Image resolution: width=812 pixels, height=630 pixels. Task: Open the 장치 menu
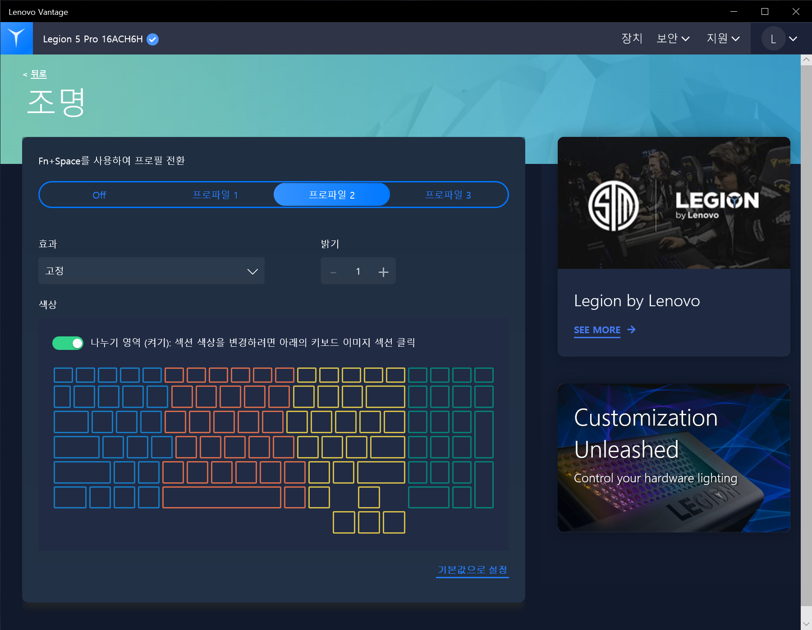point(632,38)
